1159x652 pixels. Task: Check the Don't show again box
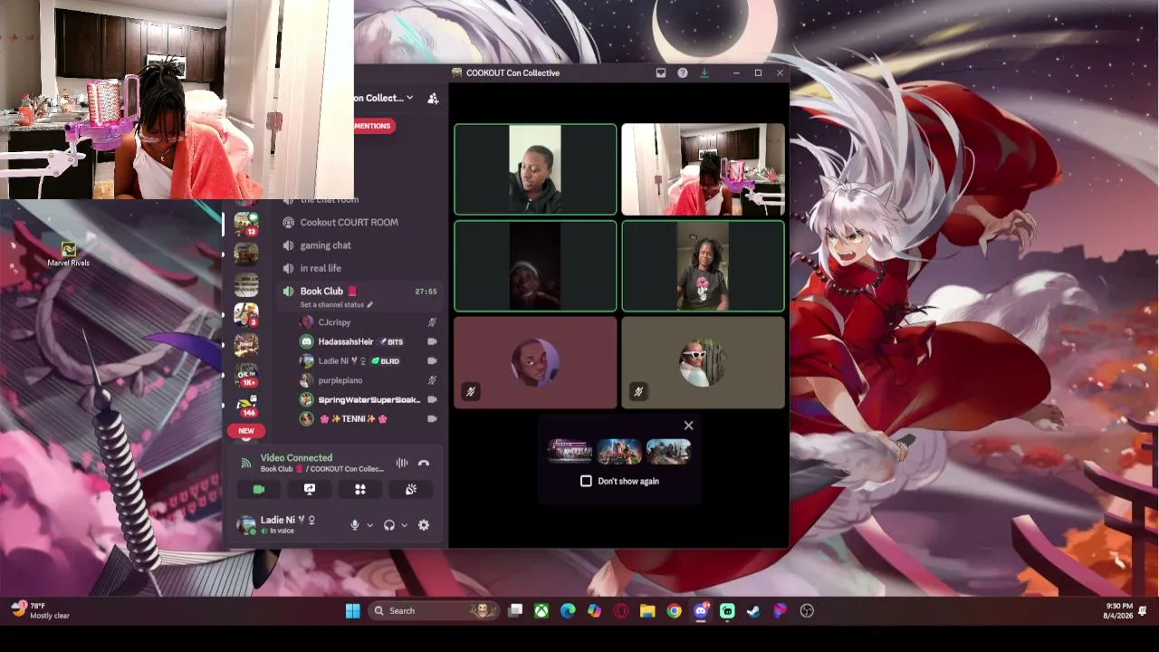click(x=586, y=481)
